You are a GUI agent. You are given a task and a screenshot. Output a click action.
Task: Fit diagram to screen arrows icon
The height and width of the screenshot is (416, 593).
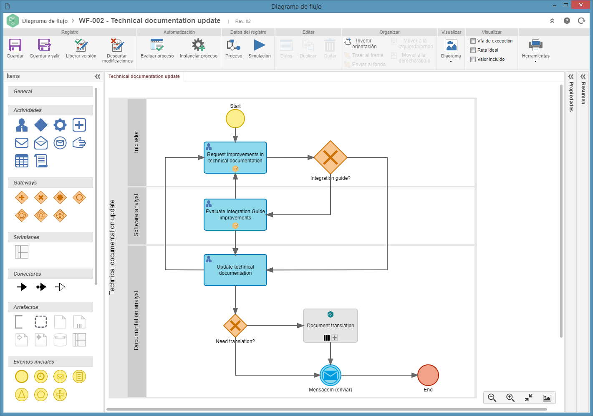point(529,398)
